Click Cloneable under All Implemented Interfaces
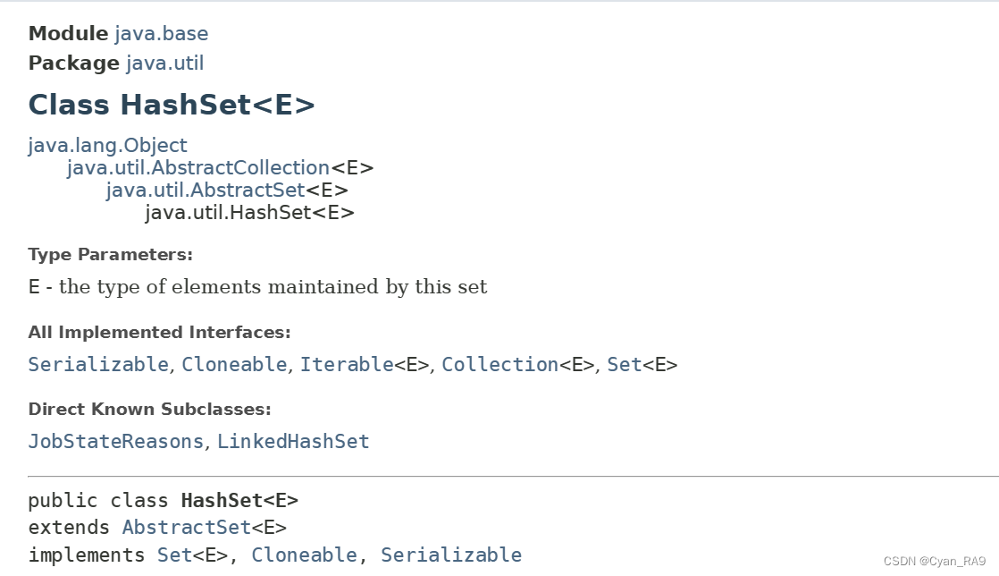 (x=234, y=364)
